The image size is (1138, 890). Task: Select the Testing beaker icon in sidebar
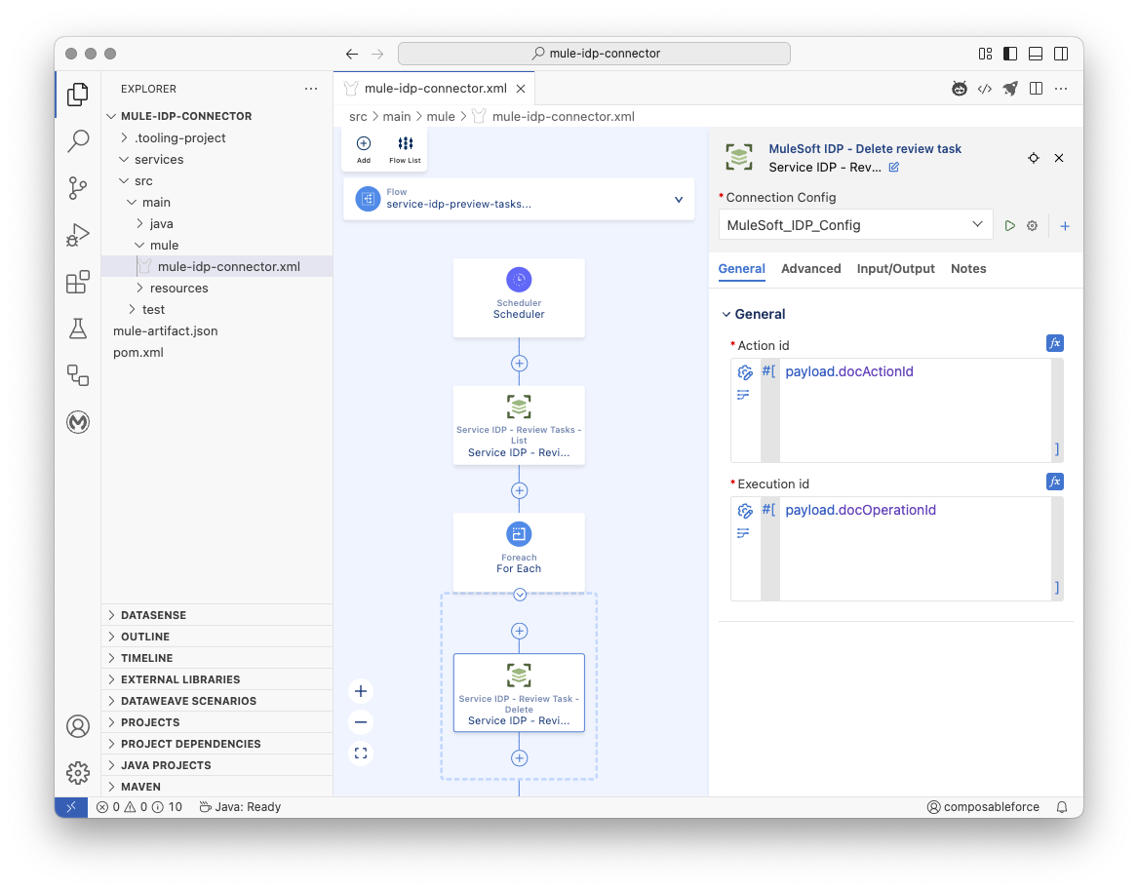click(78, 329)
